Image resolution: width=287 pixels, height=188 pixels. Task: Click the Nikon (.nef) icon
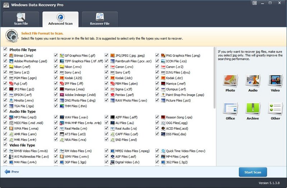coord(11,67)
